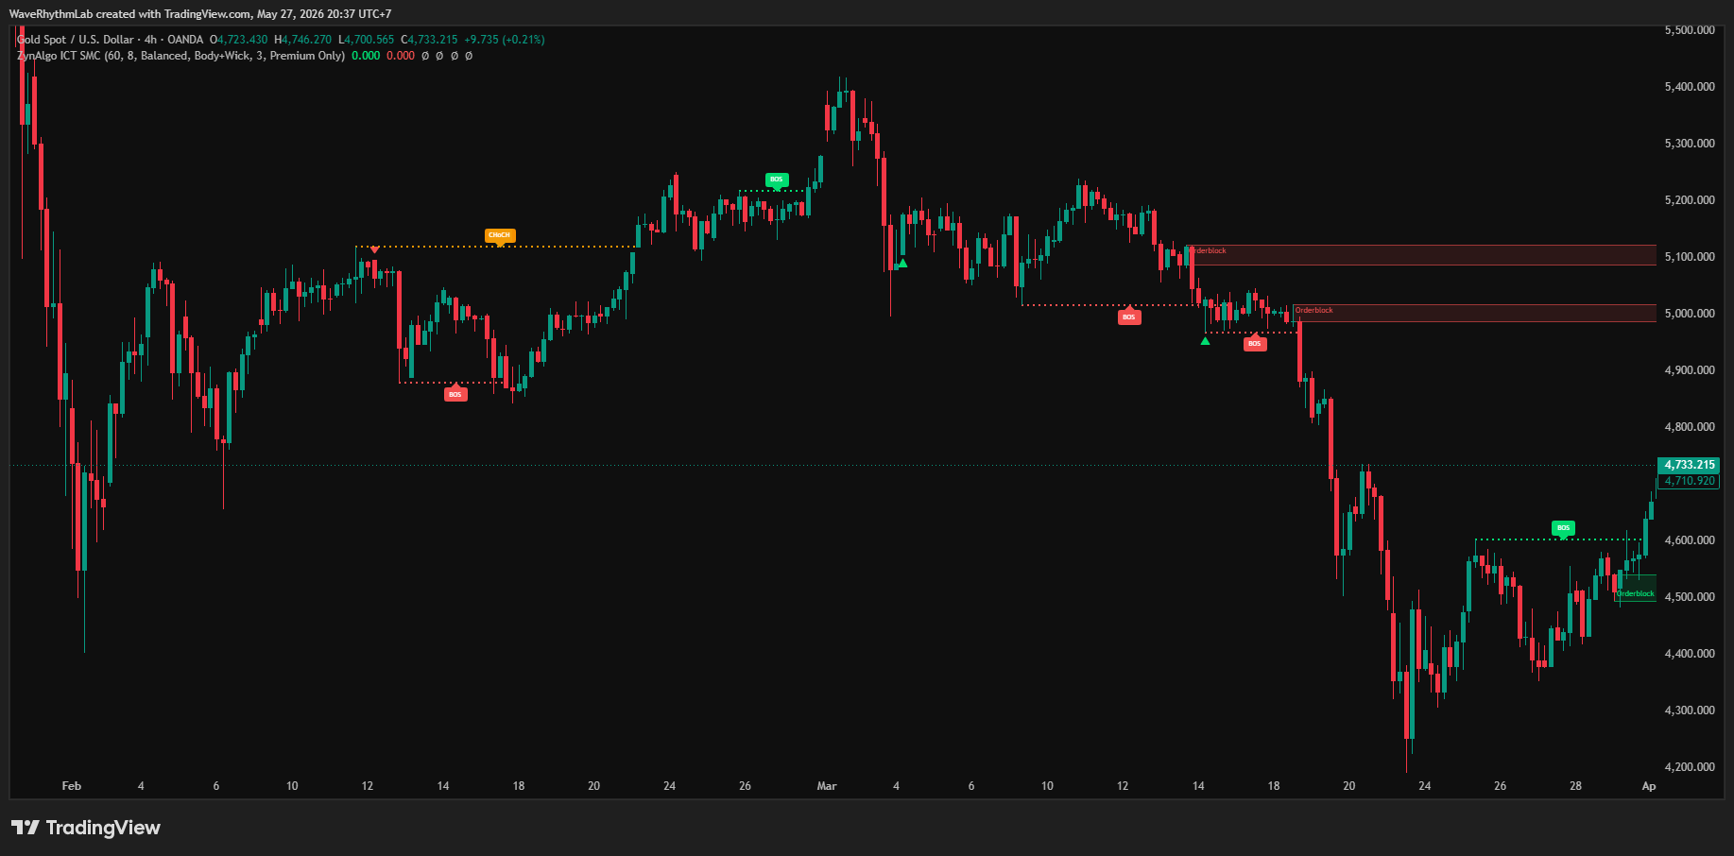
Task: Select the green BOS label on the 4,600 dotted line
Action: [x=1563, y=528]
